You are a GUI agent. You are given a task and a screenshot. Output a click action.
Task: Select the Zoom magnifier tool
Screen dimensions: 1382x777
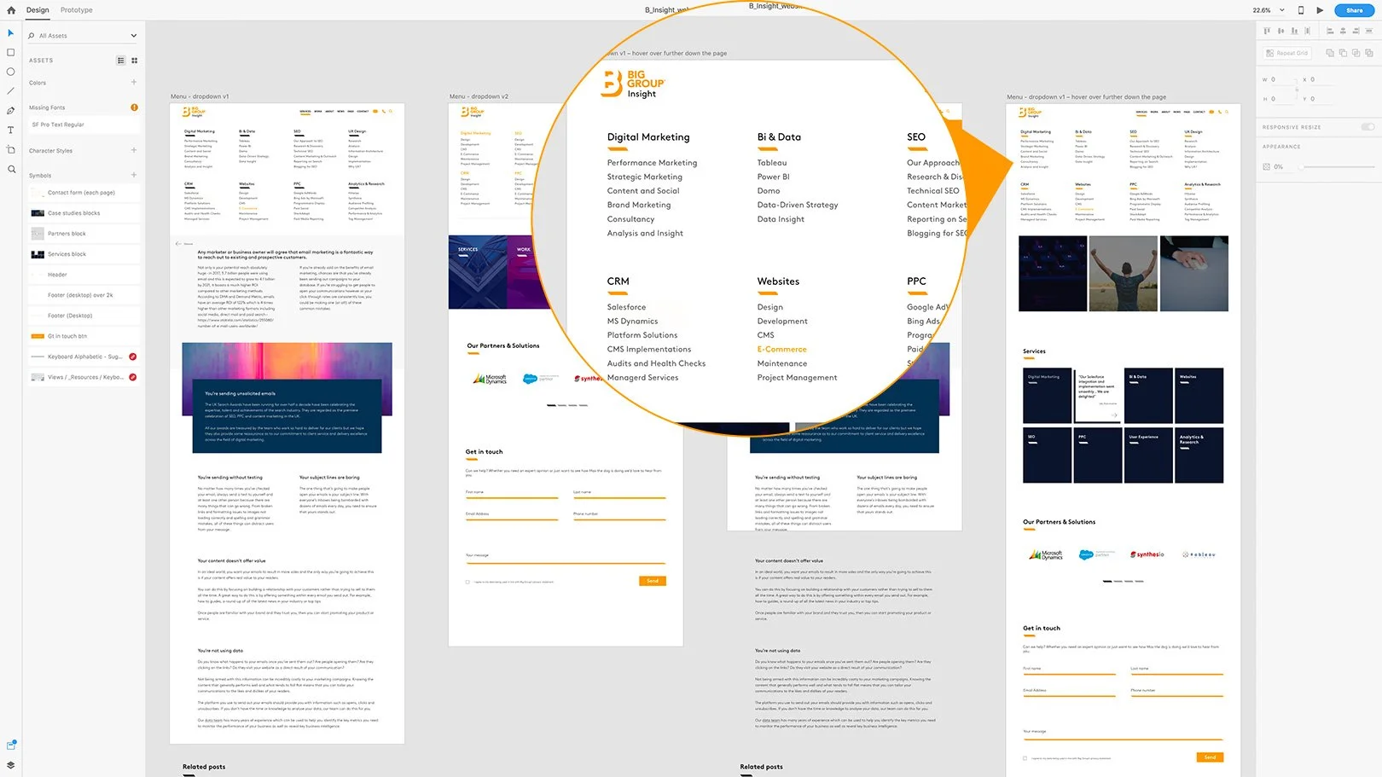[x=11, y=169]
